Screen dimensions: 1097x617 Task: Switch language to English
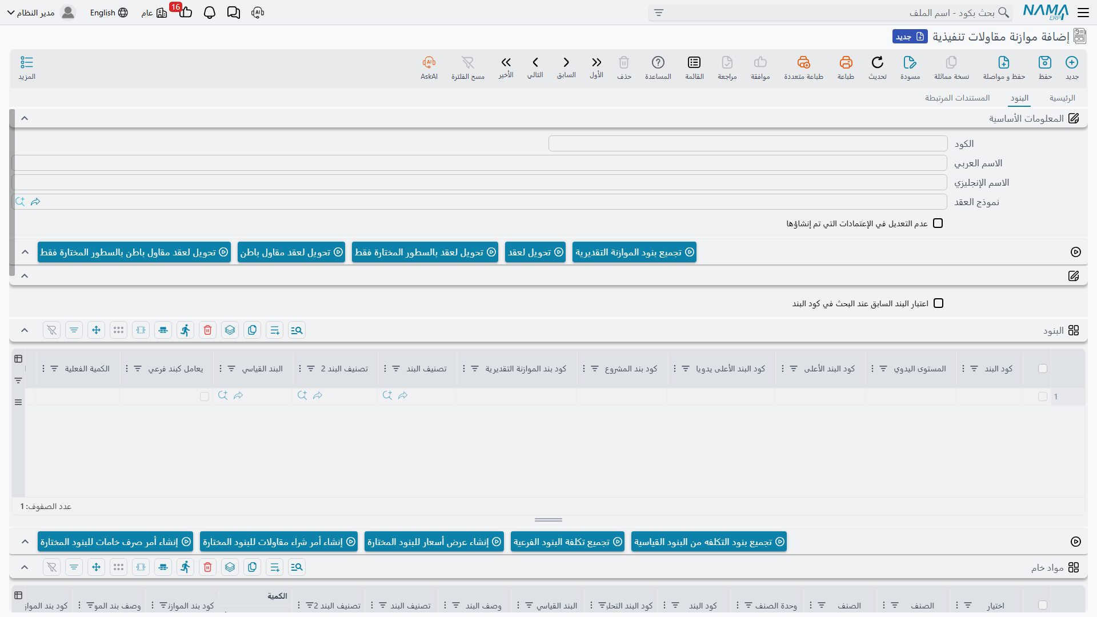coord(109,13)
